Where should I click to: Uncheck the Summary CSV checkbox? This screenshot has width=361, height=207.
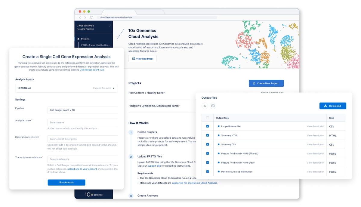208,144
